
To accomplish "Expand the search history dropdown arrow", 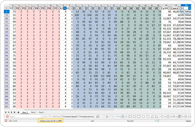I will pos(42,117).
